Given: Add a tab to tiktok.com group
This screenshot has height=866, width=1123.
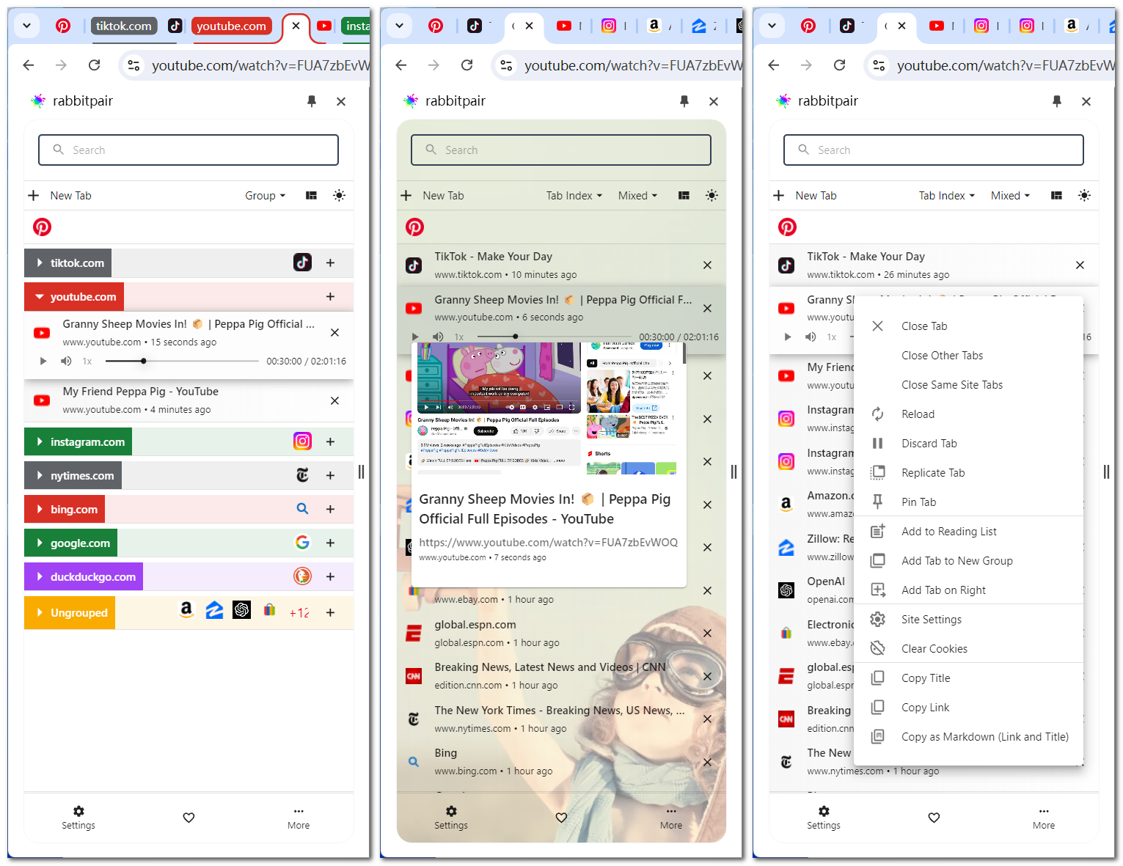Looking at the screenshot, I should coord(330,263).
